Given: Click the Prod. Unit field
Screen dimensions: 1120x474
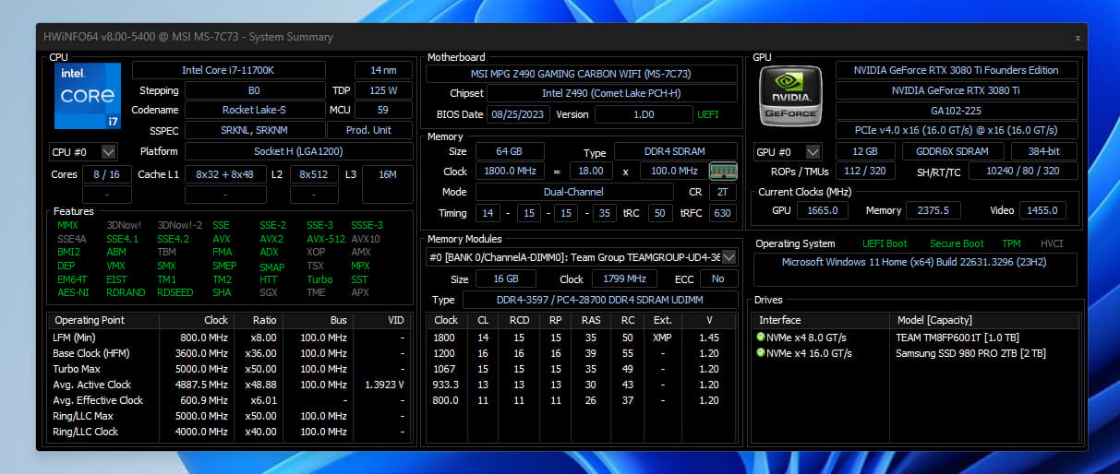Looking at the screenshot, I should point(370,130).
